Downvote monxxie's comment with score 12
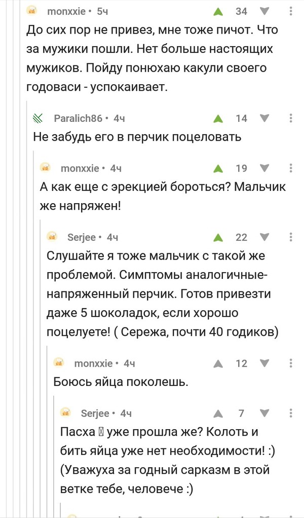 point(264,363)
